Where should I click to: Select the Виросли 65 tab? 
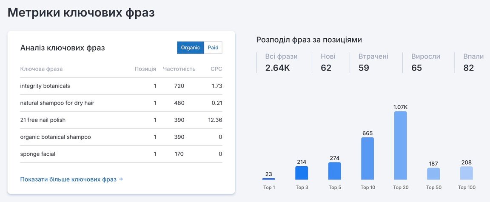tap(426, 63)
